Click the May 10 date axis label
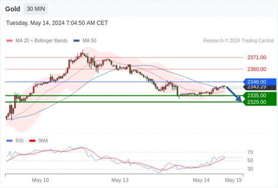The height and width of the screenshot is (188, 278). coord(40,180)
